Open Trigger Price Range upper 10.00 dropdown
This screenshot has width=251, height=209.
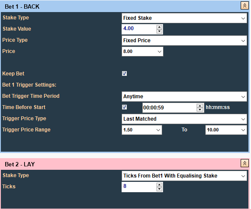226,130
